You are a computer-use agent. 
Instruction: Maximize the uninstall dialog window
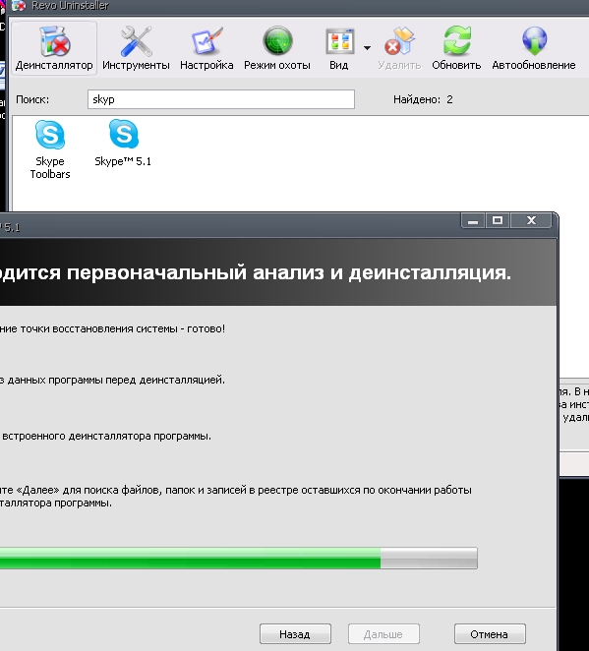coord(498,220)
